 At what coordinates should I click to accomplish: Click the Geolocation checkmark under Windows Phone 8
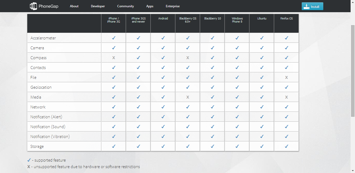point(237,87)
